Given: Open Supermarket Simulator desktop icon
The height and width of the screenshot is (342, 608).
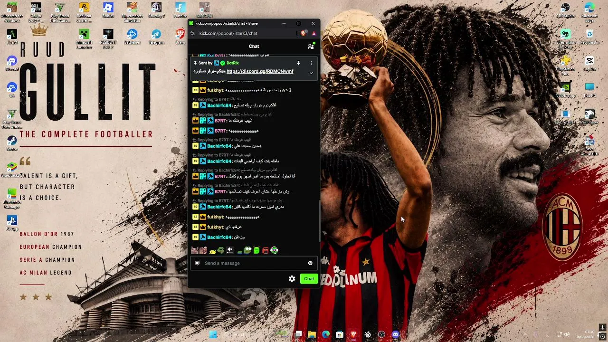Looking at the screenshot, I should [133, 13].
